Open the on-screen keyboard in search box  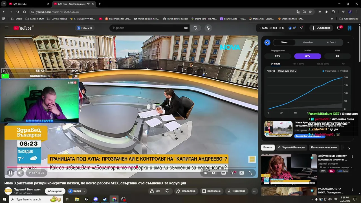tap(186, 28)
